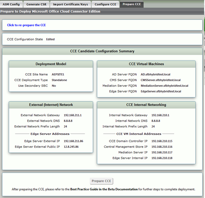Image resolution: width=205 pixels, height=198 pixels.
Task: Click the Deployment Model panel header
Action: 51,64
